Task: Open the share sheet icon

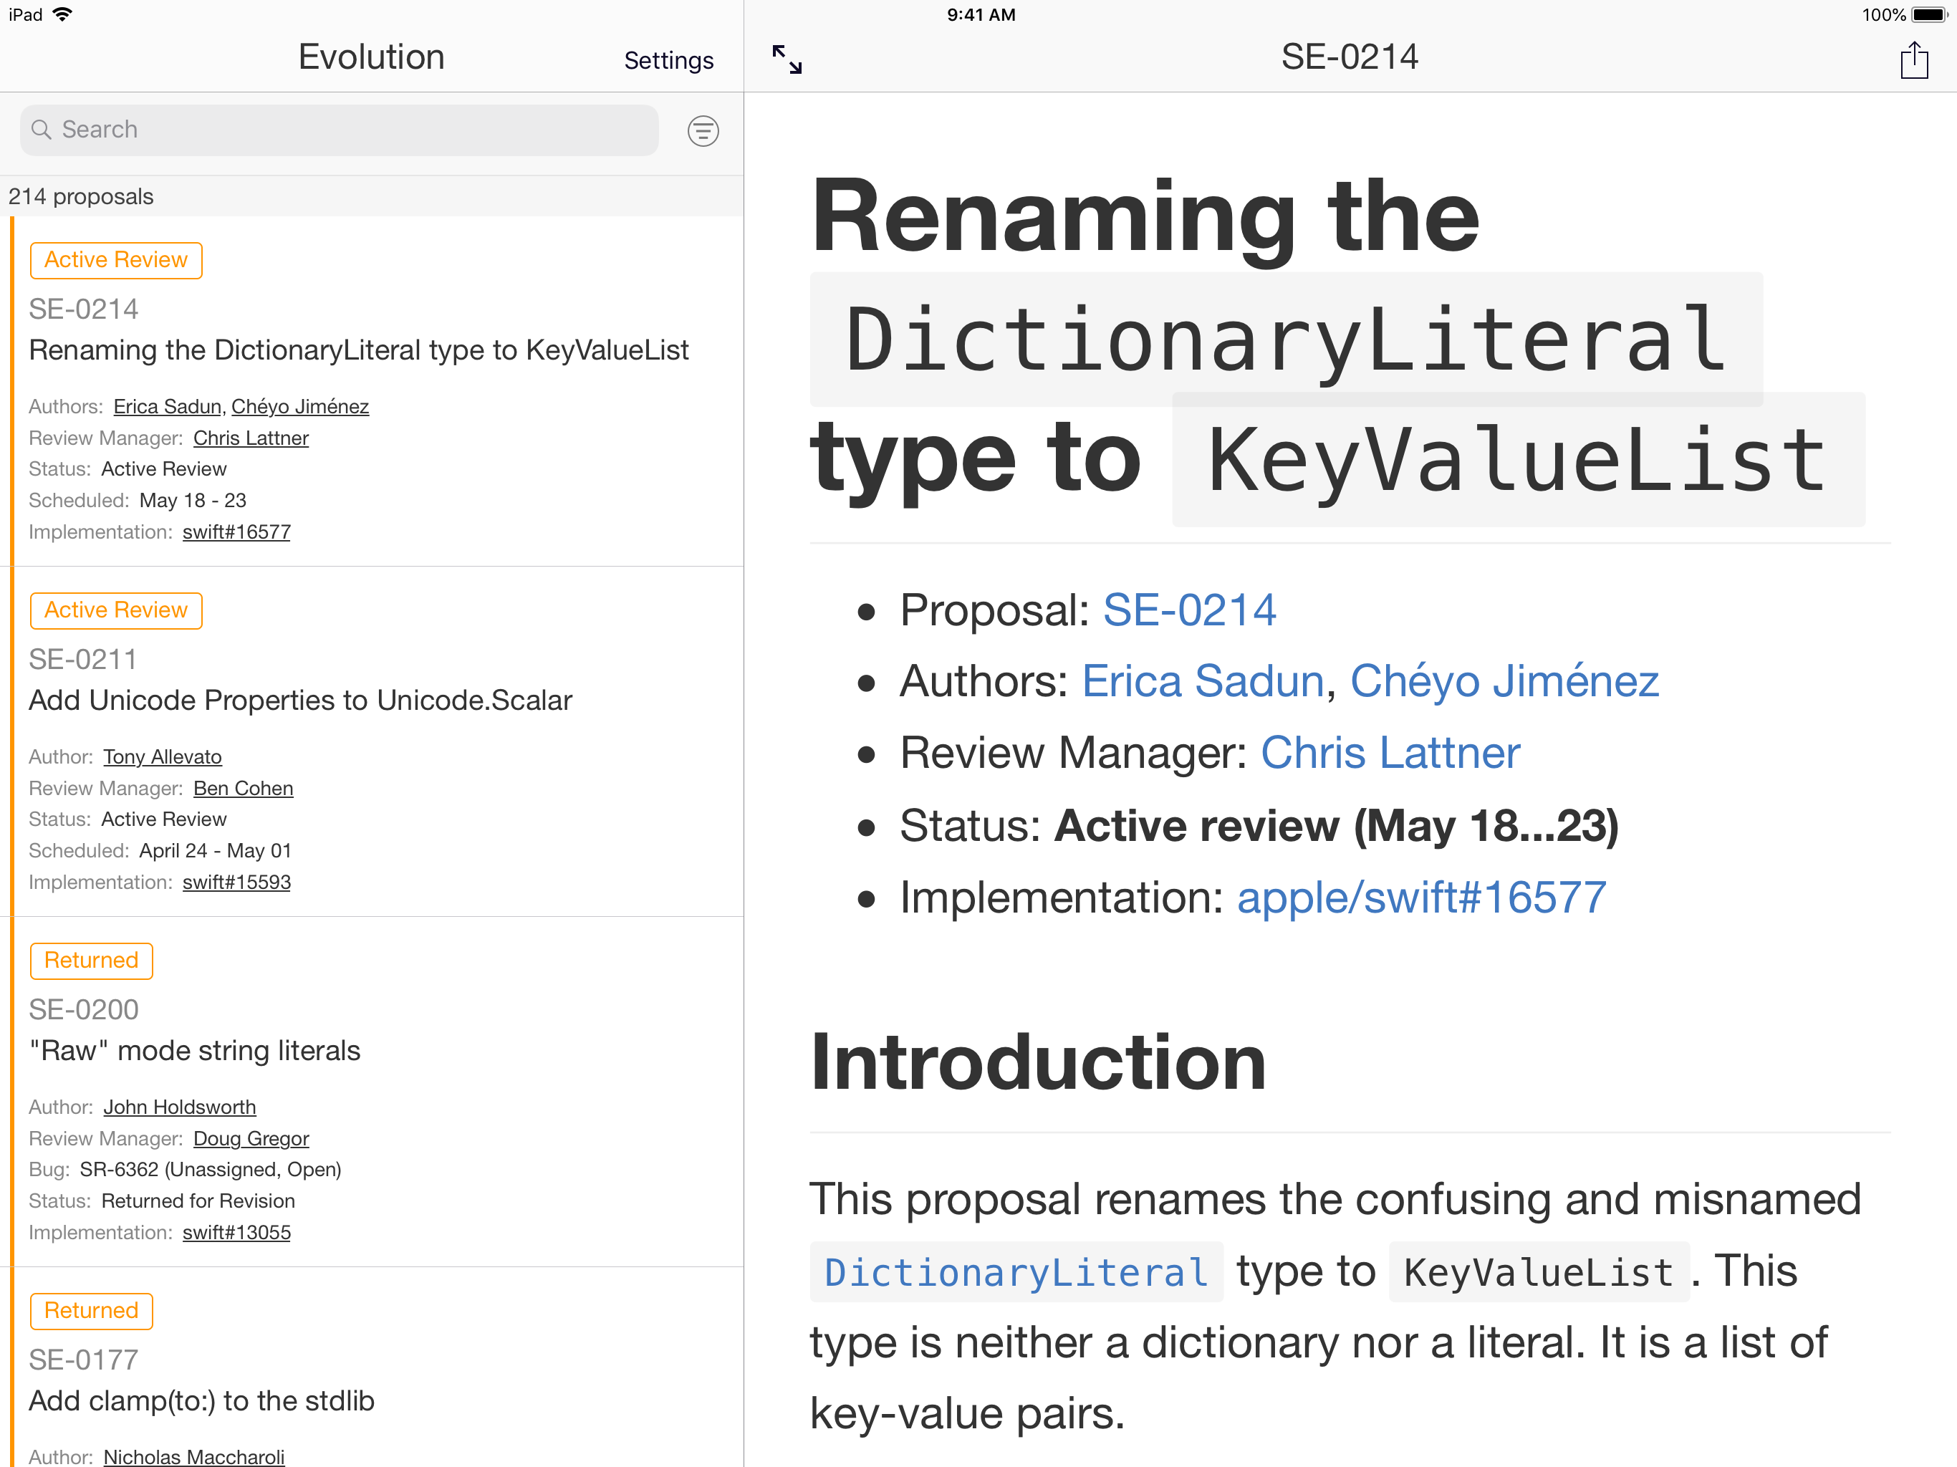Action: point(1913,60)
